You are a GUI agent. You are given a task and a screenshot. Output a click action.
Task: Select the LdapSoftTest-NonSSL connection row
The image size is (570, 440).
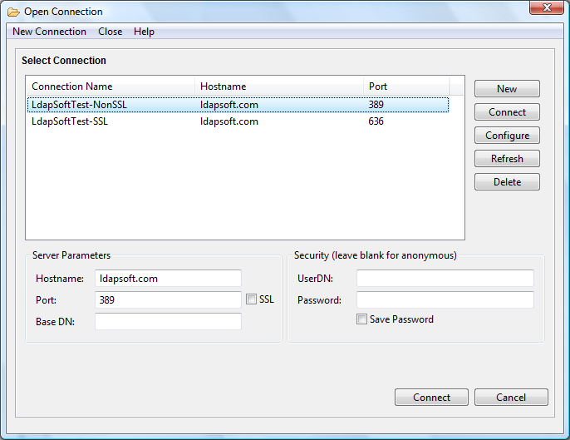(x=238, y=105)
